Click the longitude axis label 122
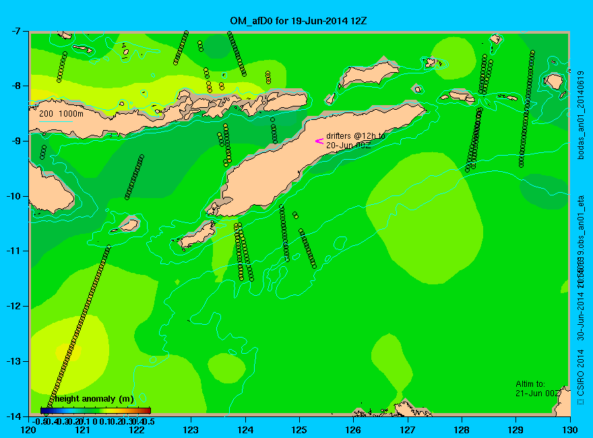The height and width of the screenshot is (438, 593). [137, 430]
